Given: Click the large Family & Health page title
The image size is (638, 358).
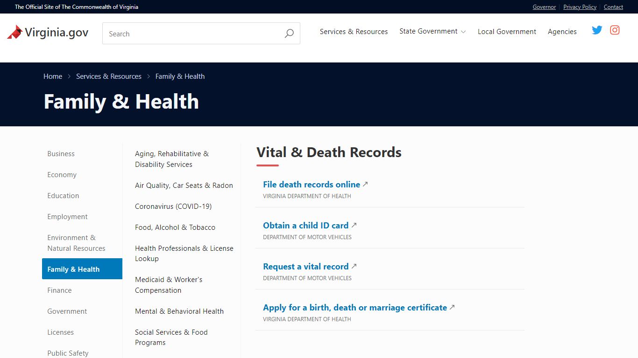Looking at the screenshot, I should click(121, 102).
